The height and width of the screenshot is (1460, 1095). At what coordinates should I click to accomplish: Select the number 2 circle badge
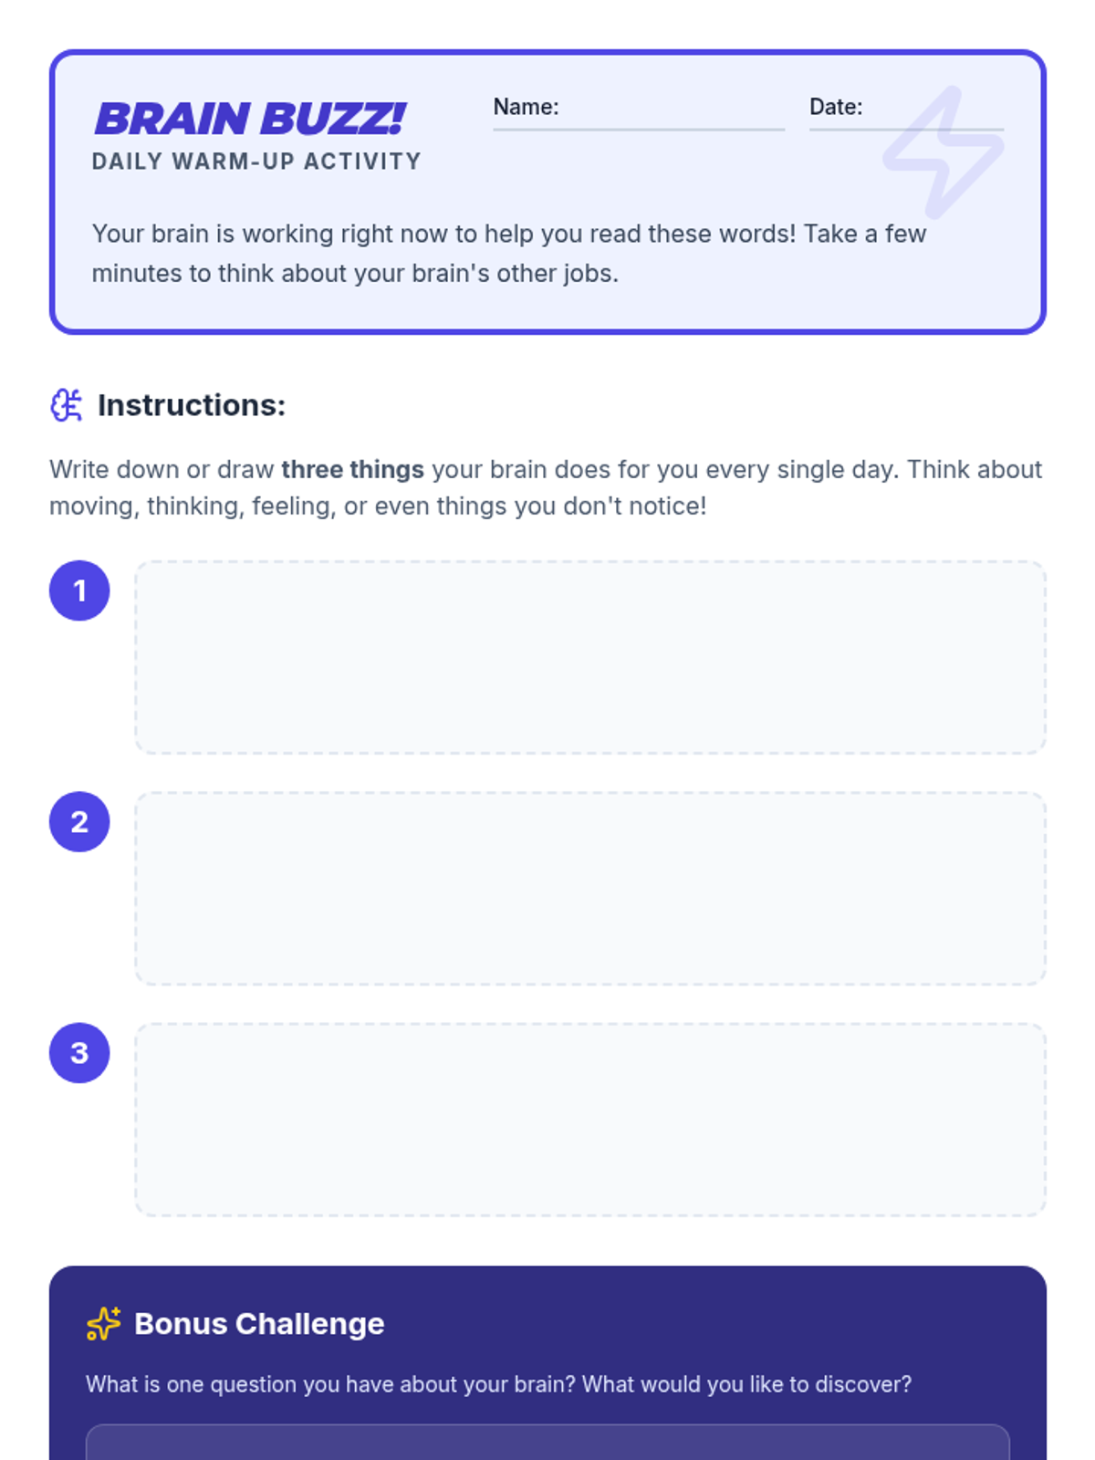coord(79,821)
